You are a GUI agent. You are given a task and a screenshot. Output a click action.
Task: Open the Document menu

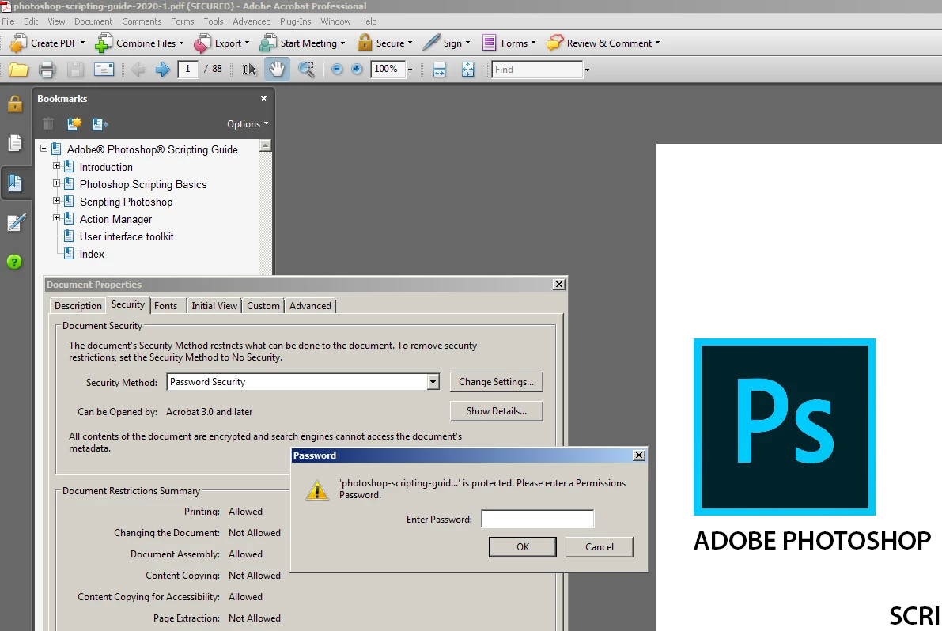tap(93, 21)
